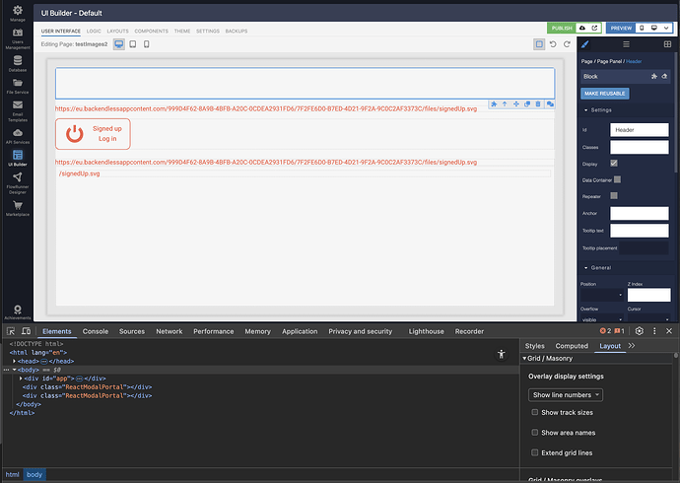Viewport: 680px width, 483px height.
Task: Open the Console tab in DevTools
Action: click(x=96, y=332)
